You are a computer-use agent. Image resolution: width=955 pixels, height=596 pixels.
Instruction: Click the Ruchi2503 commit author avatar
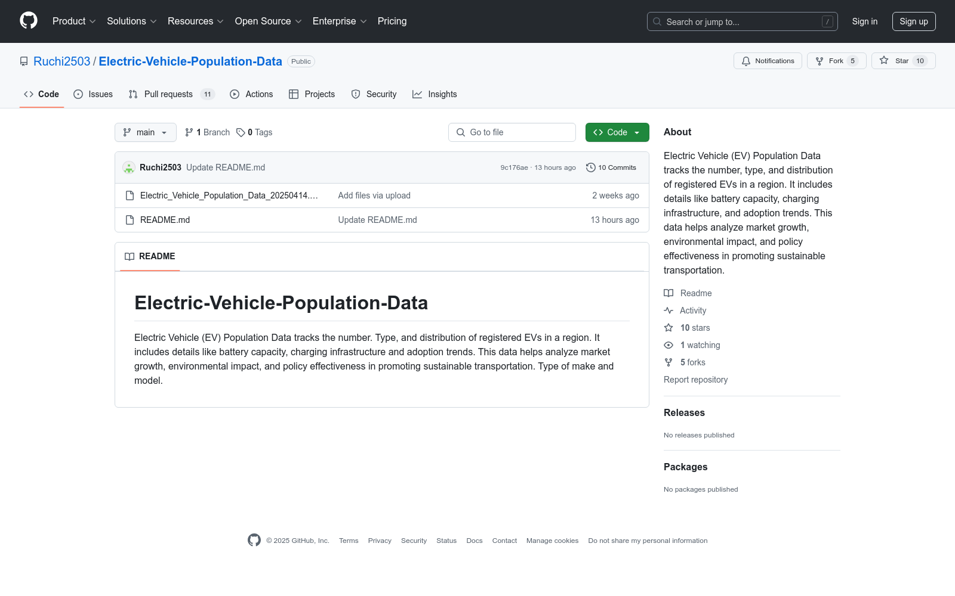(129, 167)
